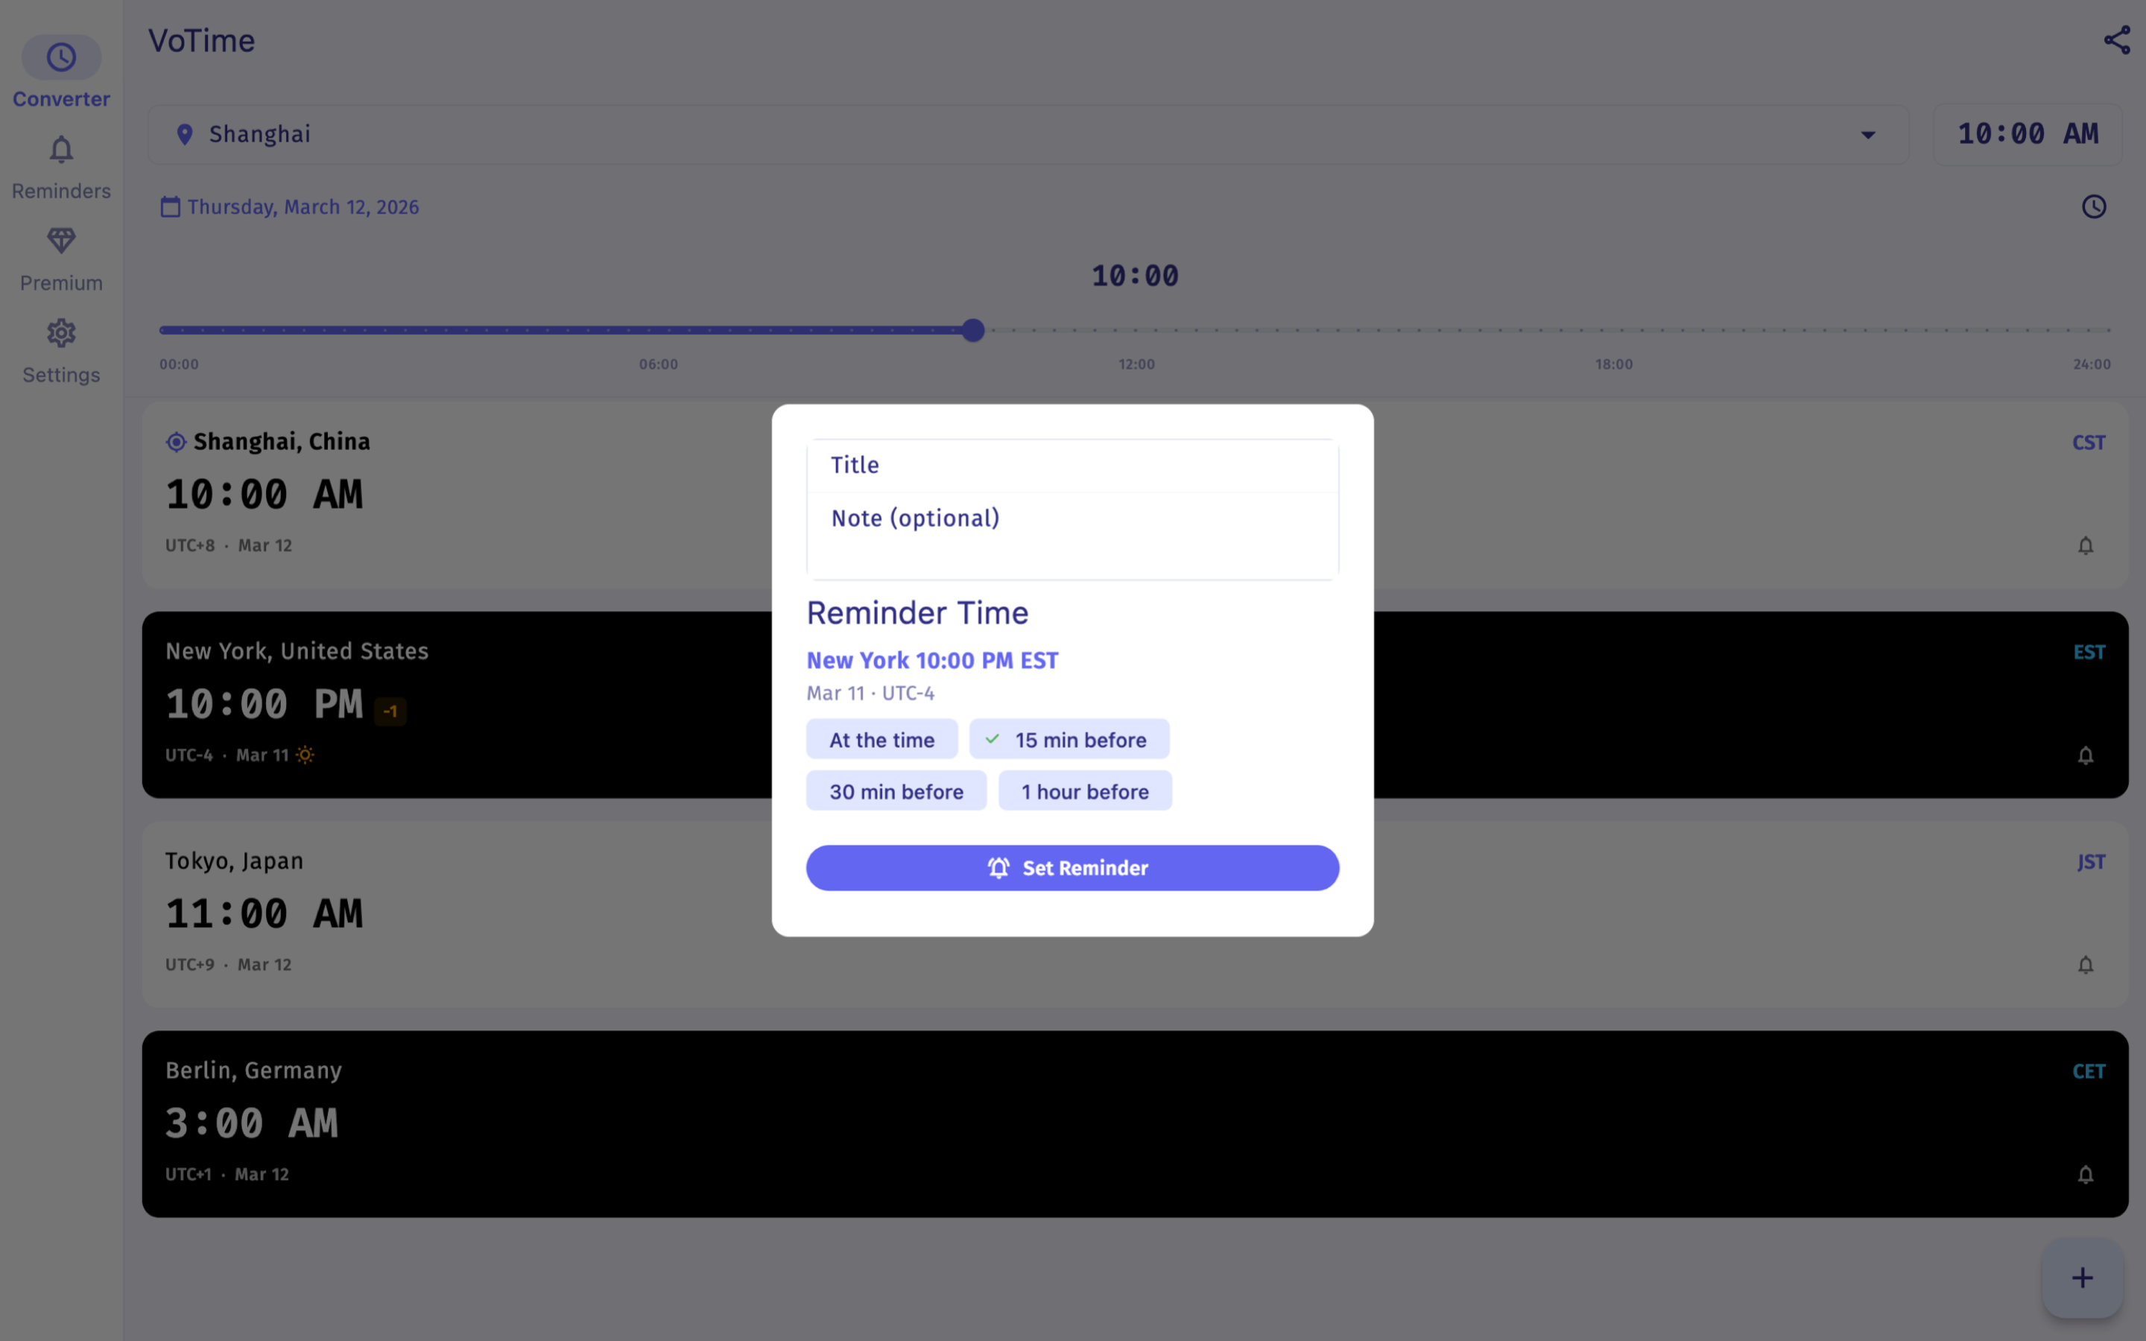Click the 10:00 AM time field
Screen dimensions: 2146x1341
tap(2028, 134)
